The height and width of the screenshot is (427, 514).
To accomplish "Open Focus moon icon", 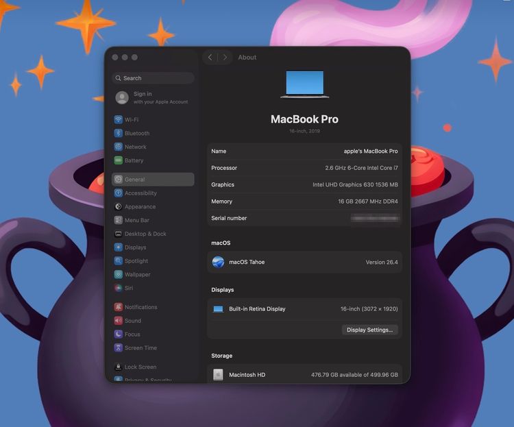I will point(119,334).
